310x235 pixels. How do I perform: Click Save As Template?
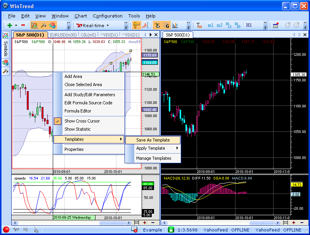point(153,140)
